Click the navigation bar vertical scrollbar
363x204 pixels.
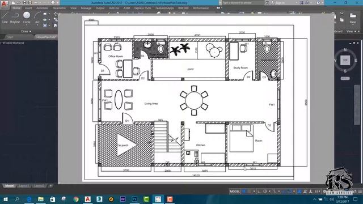point(357,105)
